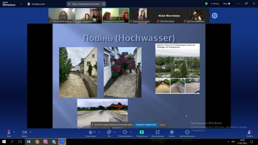Screen dimensions: 258x145
Task: Switch to Word in the taskbar
Action: click(29, 141)
